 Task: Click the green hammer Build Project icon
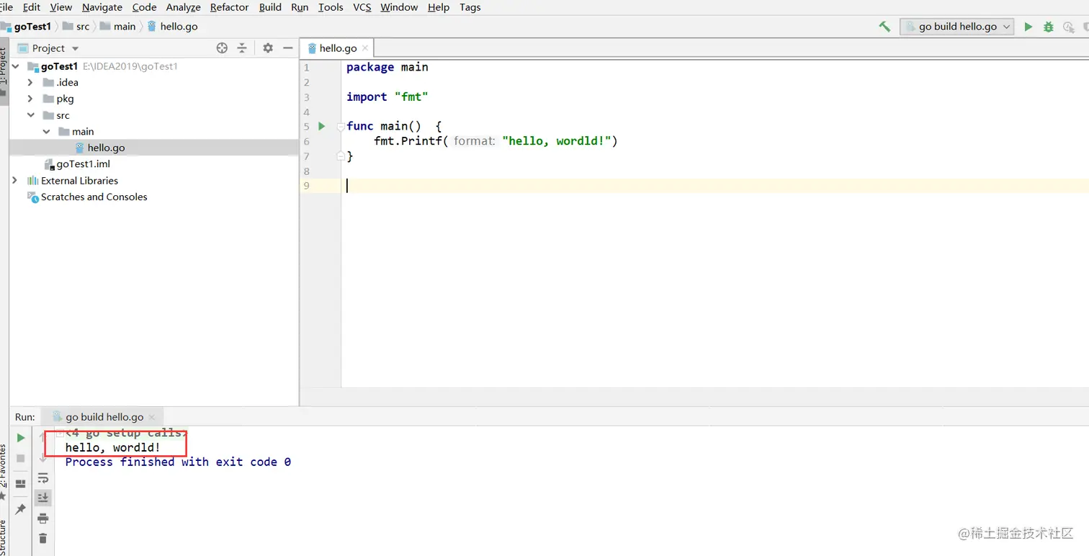[x=884, y=27]
